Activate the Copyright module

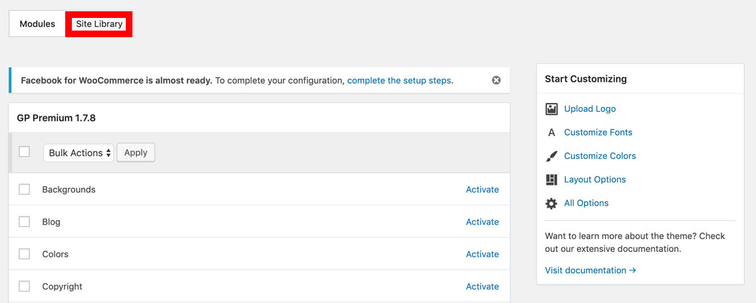click(482, 286)
